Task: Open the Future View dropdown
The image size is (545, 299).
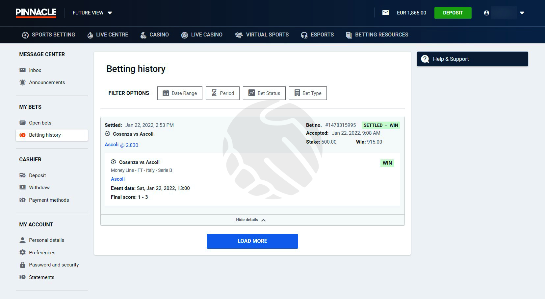Action: click(92, 13)
